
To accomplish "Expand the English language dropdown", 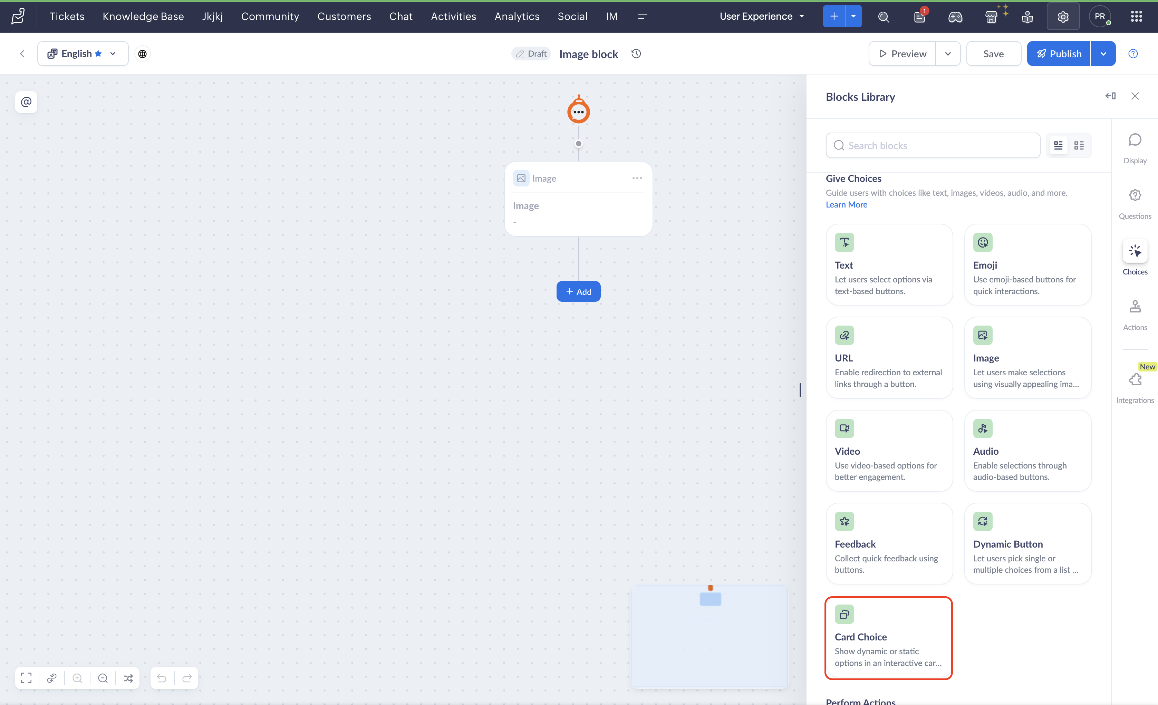I will (113, 54).
